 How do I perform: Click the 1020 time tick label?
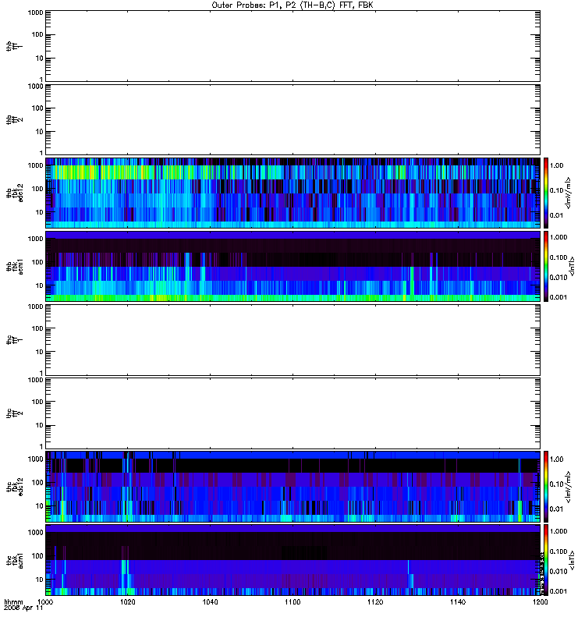(128, 601)
